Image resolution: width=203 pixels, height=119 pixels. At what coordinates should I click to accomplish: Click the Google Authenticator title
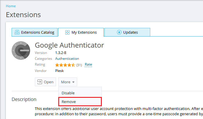coord(69,45)
